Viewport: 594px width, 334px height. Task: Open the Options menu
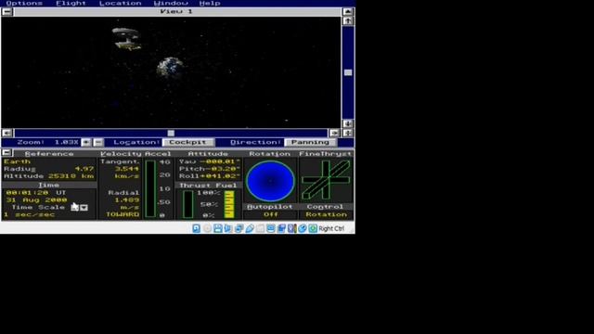tap(24, 3)
